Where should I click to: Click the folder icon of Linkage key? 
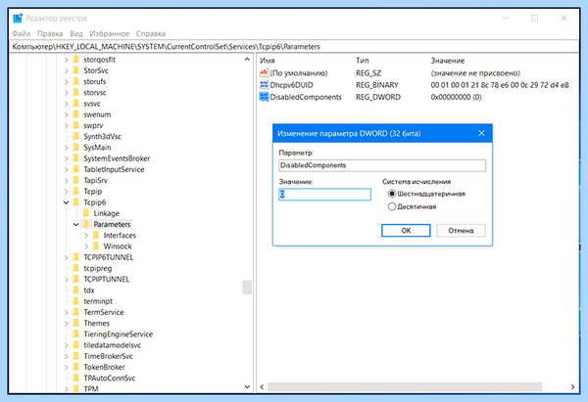86,213
